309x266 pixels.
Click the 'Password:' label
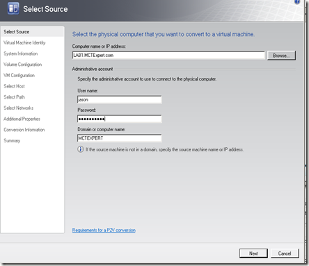click(87, 110)
